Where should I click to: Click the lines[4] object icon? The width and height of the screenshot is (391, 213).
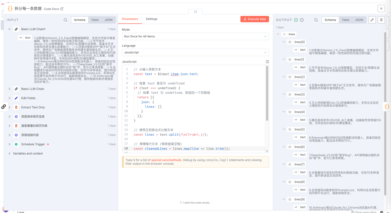(290, 112)
